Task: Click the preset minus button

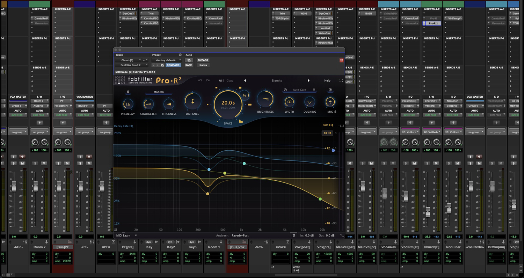Action: pos(153,65)
